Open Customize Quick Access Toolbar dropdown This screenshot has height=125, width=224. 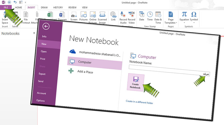[25, 2]
